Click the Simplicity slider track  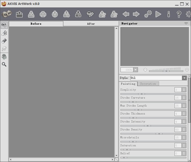coord(153,94)
